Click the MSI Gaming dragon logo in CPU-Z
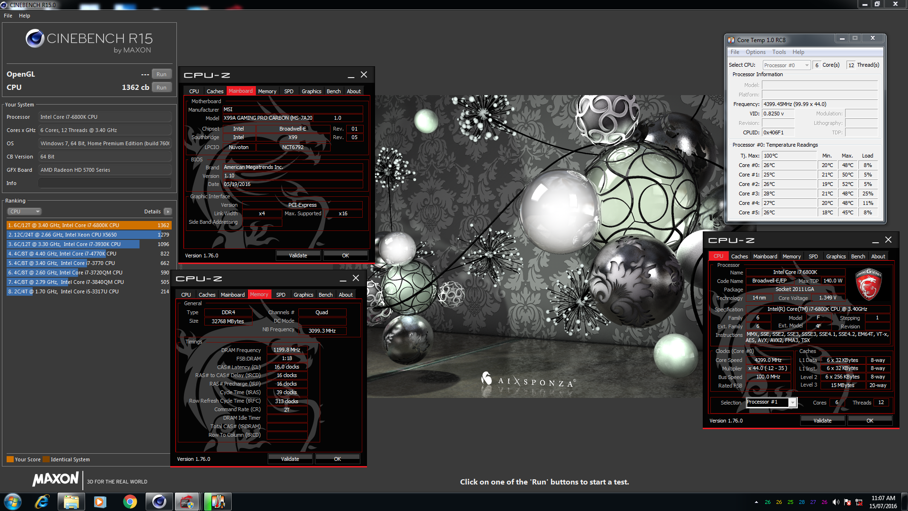The height and width of the screenshot is (511, 908). click(869, 284)
